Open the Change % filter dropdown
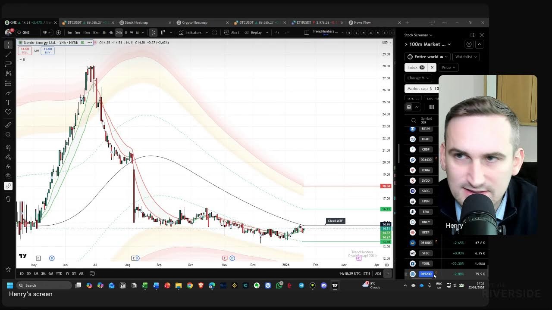 pos(418,78)
